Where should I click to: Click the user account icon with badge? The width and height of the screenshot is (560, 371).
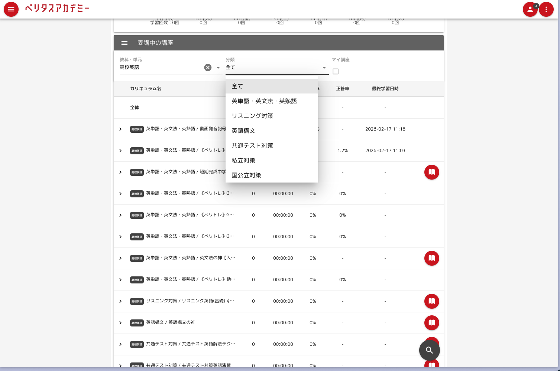point(530,9)
